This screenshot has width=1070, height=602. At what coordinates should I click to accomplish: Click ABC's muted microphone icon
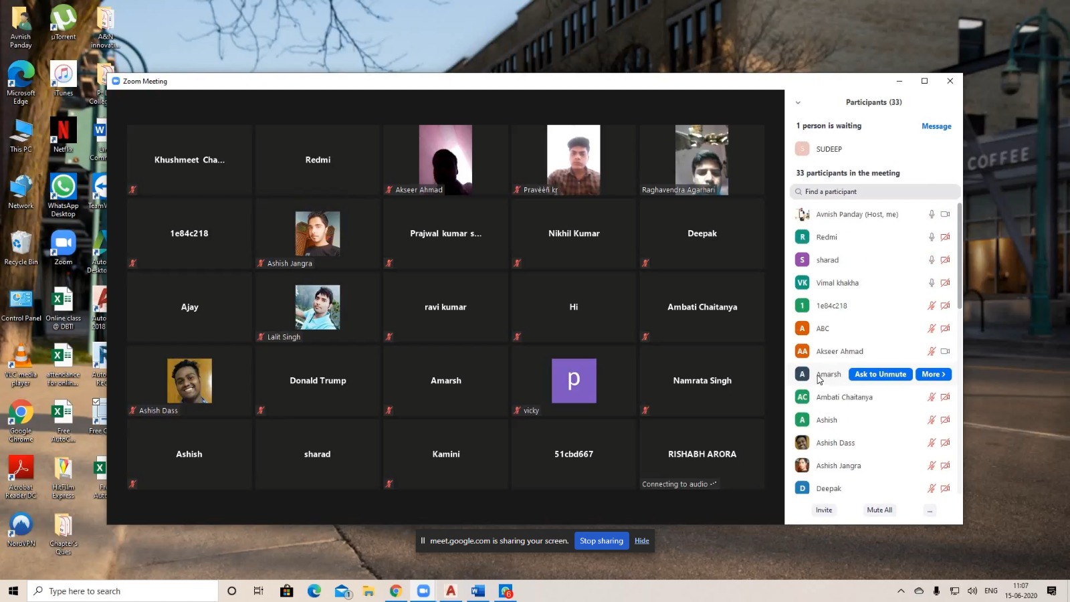[x=931, y=328]
